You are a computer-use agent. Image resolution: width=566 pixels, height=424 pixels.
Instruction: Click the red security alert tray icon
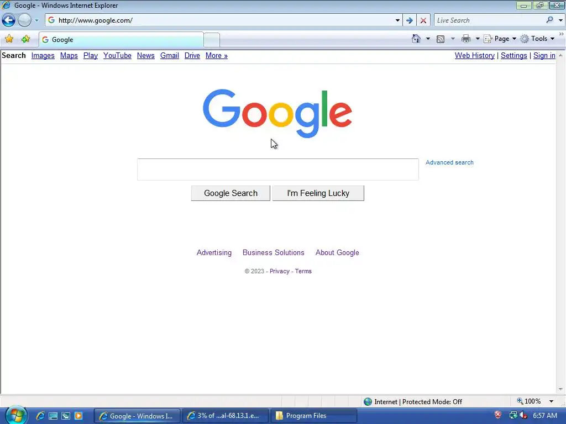click(498, 415)
